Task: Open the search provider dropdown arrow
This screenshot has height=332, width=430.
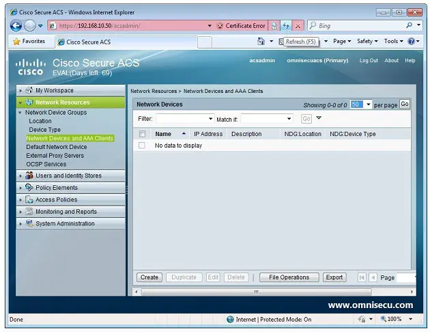Action: 419,25
